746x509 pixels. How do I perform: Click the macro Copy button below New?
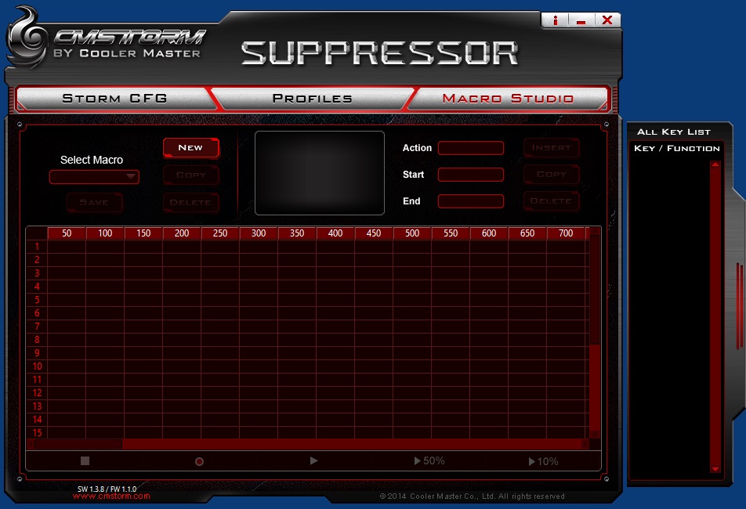190,175
